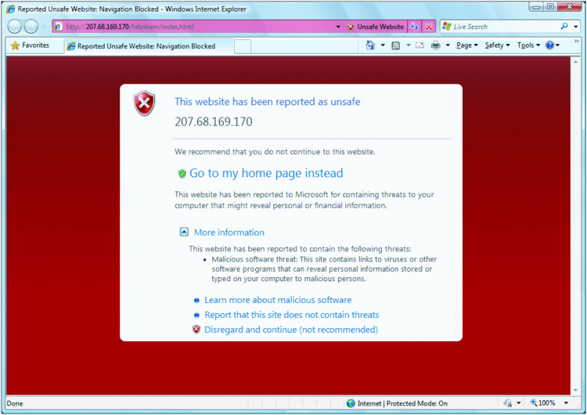Click the Read Mail icon

pyautogui.click(x=420, y=45)
